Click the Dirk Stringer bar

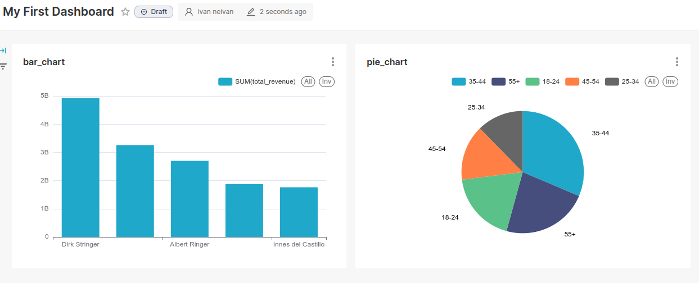(80, 168)
